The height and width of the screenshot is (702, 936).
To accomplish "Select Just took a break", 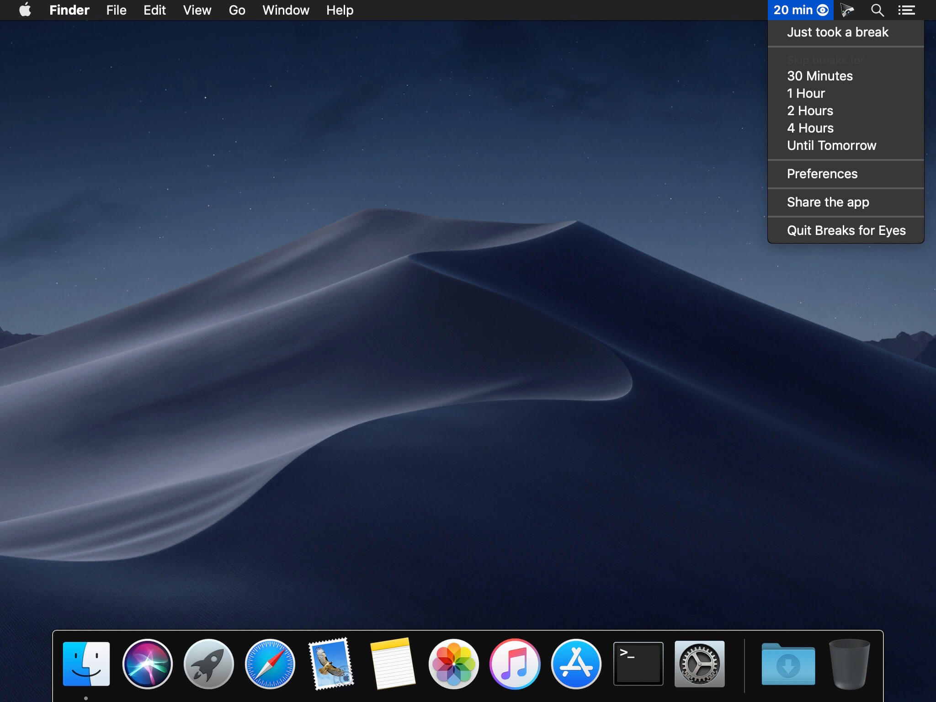I will click(837, 32).
